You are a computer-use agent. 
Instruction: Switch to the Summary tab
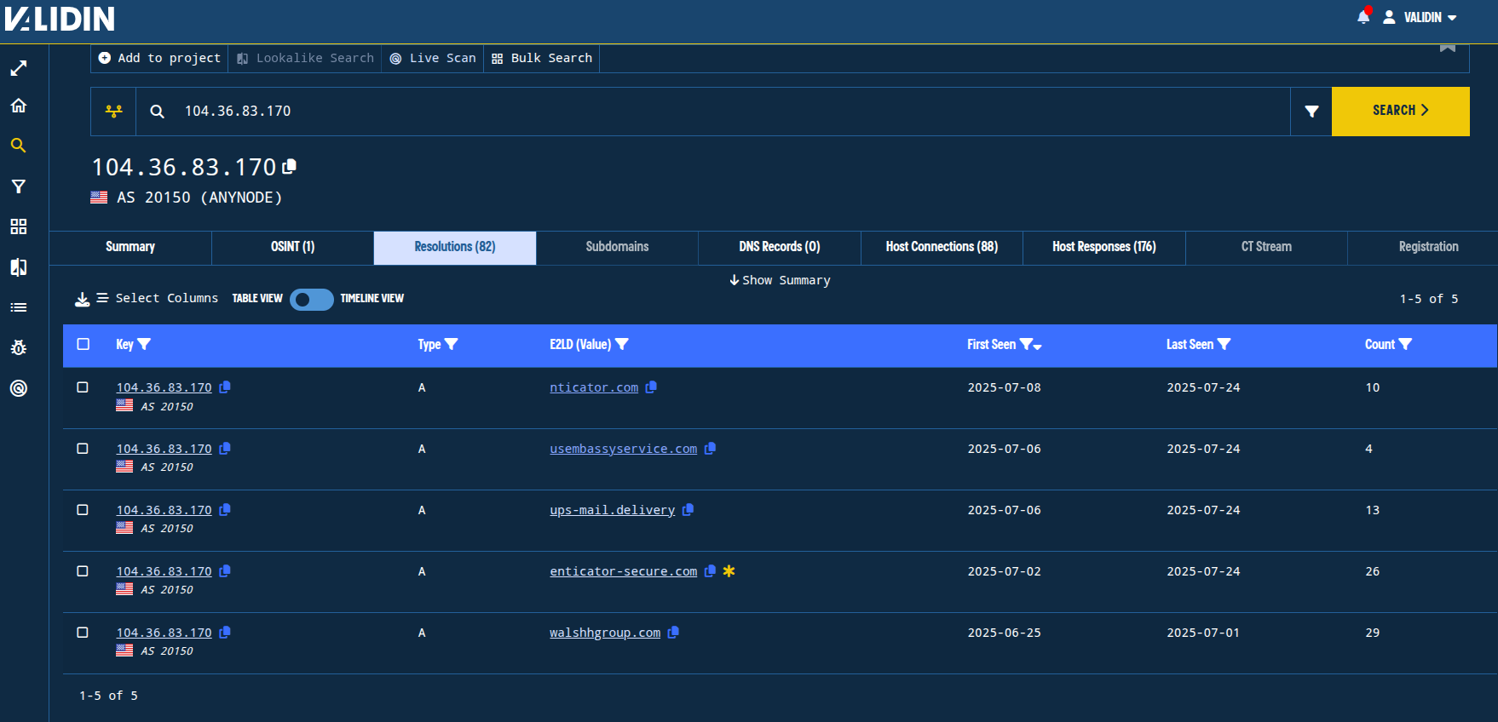point(130,247)
